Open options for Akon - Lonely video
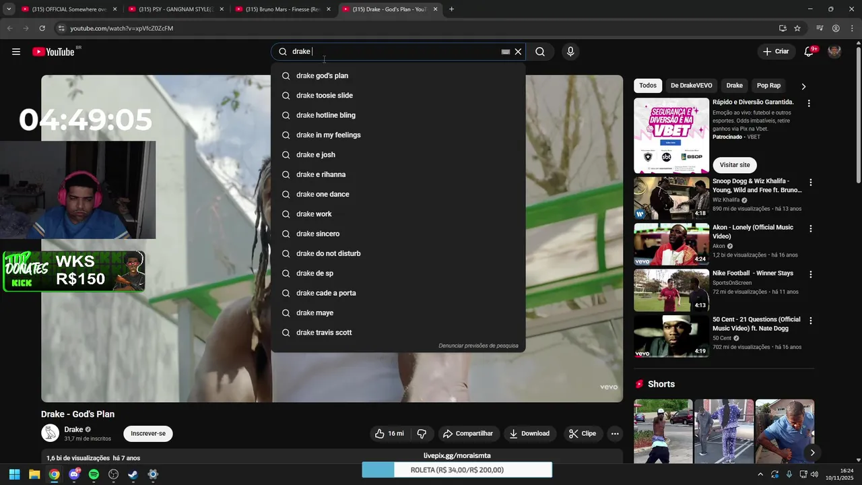862x485 pixels. coord(810,229)
